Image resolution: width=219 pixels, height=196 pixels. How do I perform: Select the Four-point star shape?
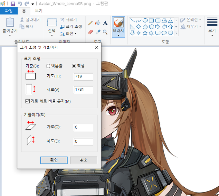pos(138,33)
